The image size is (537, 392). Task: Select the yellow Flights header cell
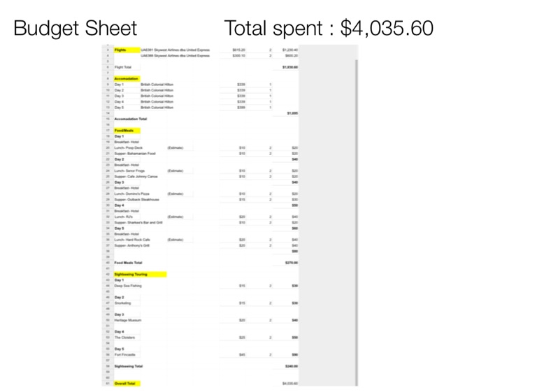pyautogui.click(x=120, y=50)
